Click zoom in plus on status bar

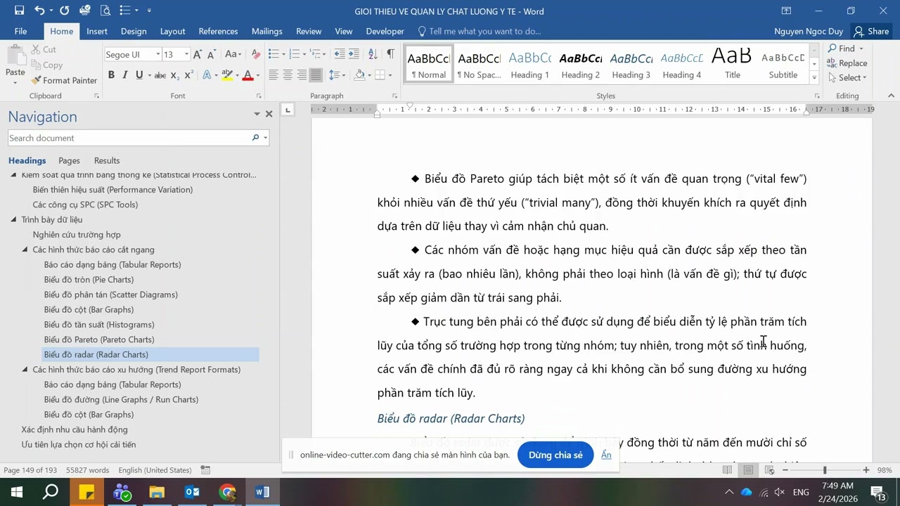tap(866, 470)
